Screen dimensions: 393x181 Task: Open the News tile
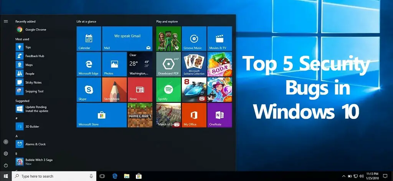tap(140, 90)
